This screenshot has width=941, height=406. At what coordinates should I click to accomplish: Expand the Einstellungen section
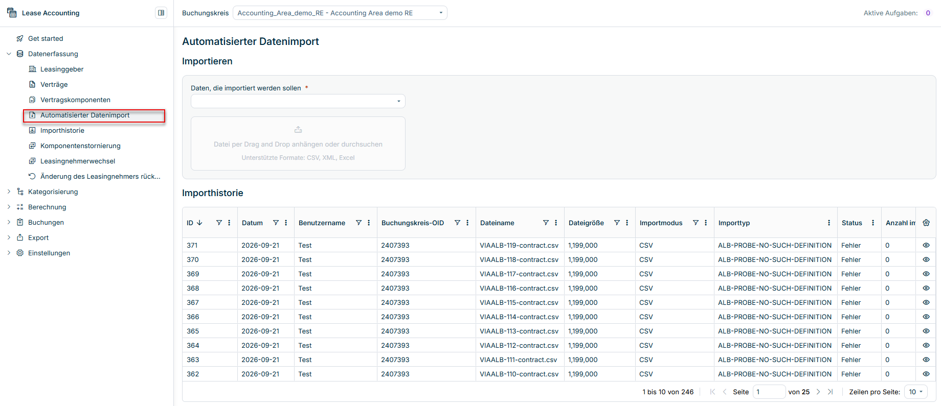[x=9, y=253]
